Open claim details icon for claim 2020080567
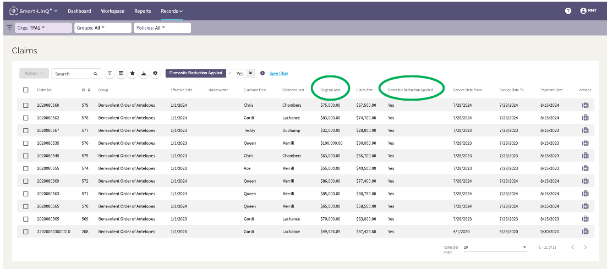Viewport: 607px width, 269px height. (x=586, y=130)
